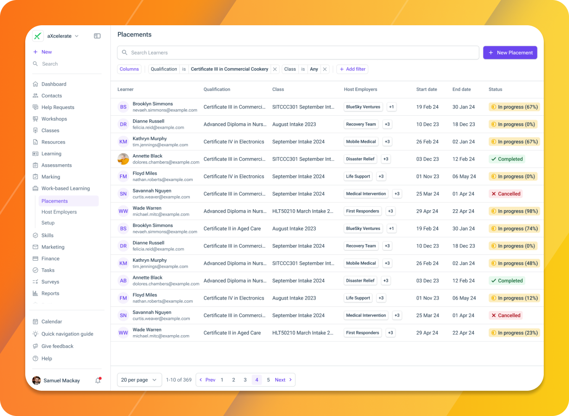Click In progress (74%) status badge
Viewport: 569px width, 416px height.
(x=514, y=229)
